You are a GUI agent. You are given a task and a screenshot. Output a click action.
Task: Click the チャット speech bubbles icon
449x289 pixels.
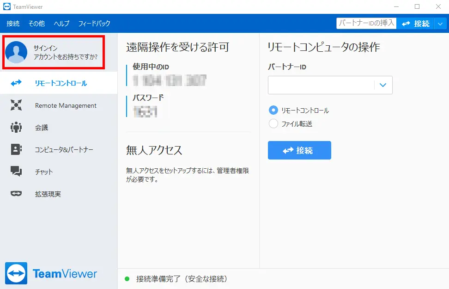(x=16, y=171)
